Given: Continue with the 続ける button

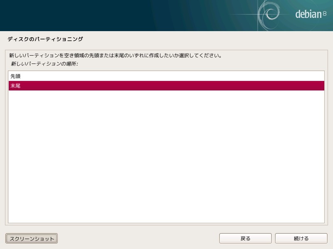Looking at the screenshot, I should click(301, 238).
